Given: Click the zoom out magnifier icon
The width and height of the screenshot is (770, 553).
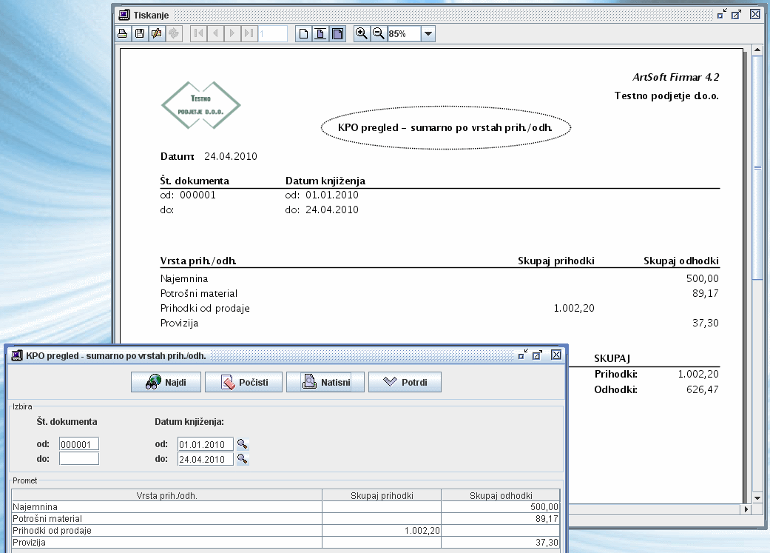Looking at the screenshot, I should click(x=378, y=33).
